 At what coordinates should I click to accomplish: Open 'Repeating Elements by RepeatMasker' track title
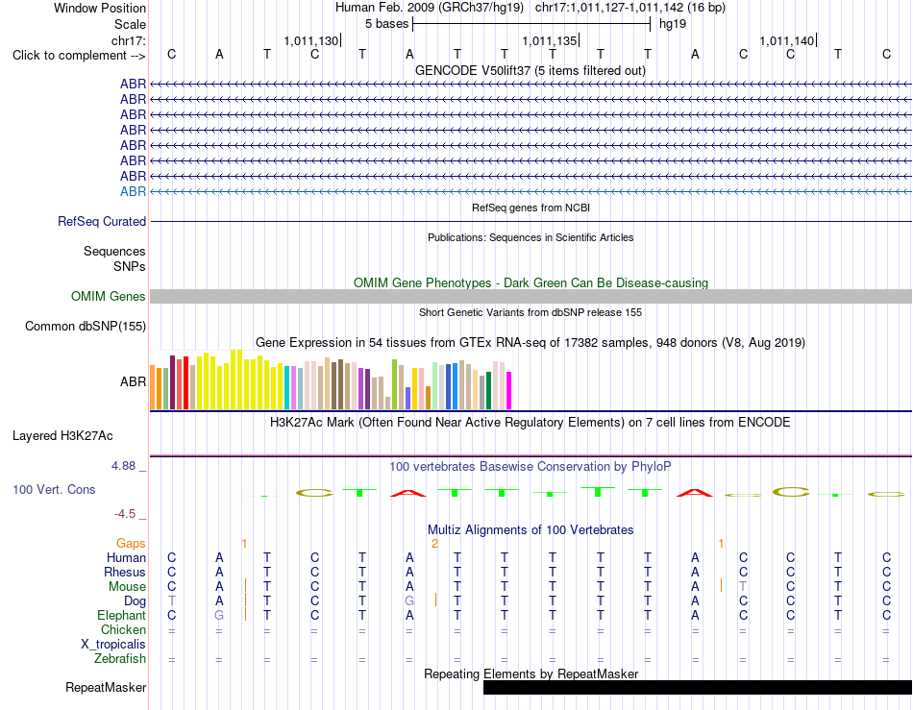[x=531, y=673]
